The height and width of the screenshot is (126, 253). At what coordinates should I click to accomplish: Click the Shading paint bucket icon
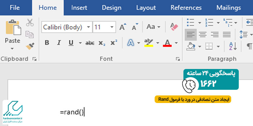click(191, 46)
